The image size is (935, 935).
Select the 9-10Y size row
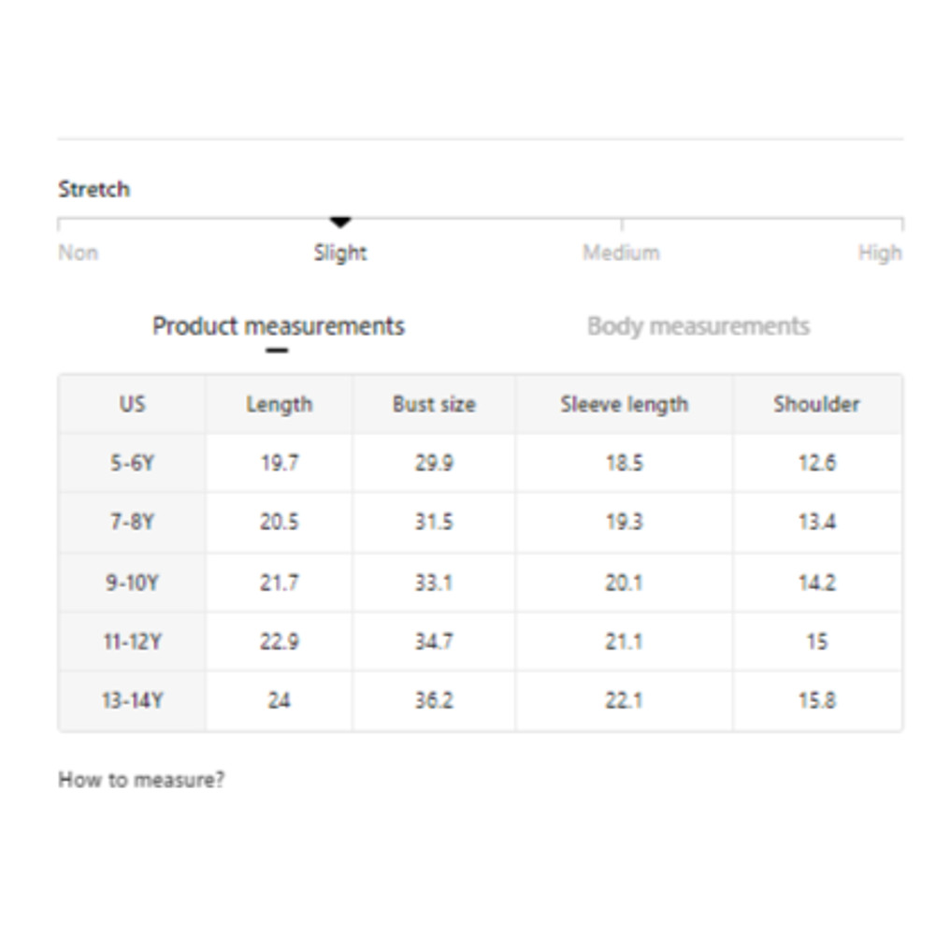132,583
